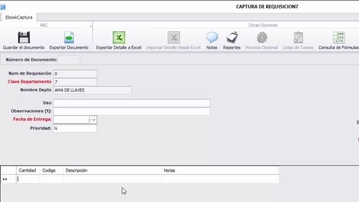Viewport: 359px width, 202px height.
Task: Open the Fecha de Entrega date dropdown
Action: (x=94, y=120)
